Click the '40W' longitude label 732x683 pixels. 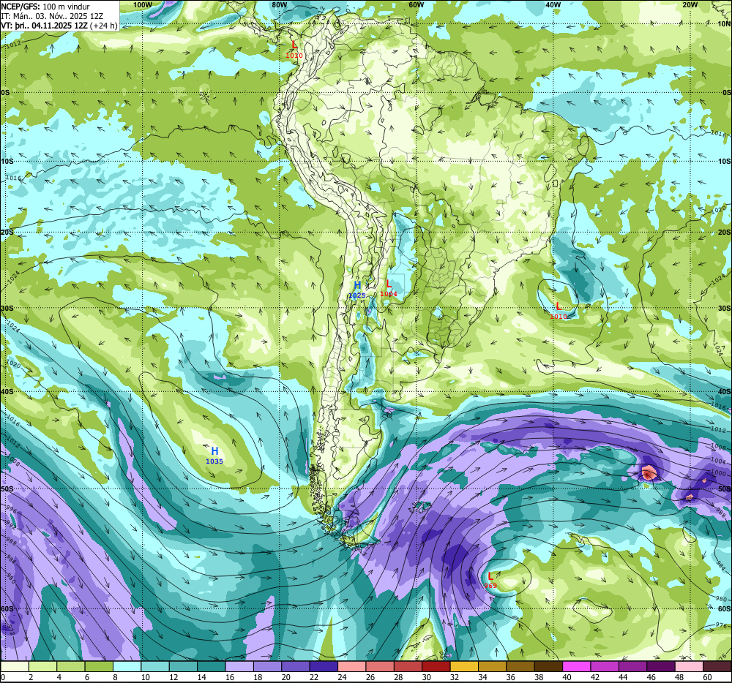click(553, 4)
